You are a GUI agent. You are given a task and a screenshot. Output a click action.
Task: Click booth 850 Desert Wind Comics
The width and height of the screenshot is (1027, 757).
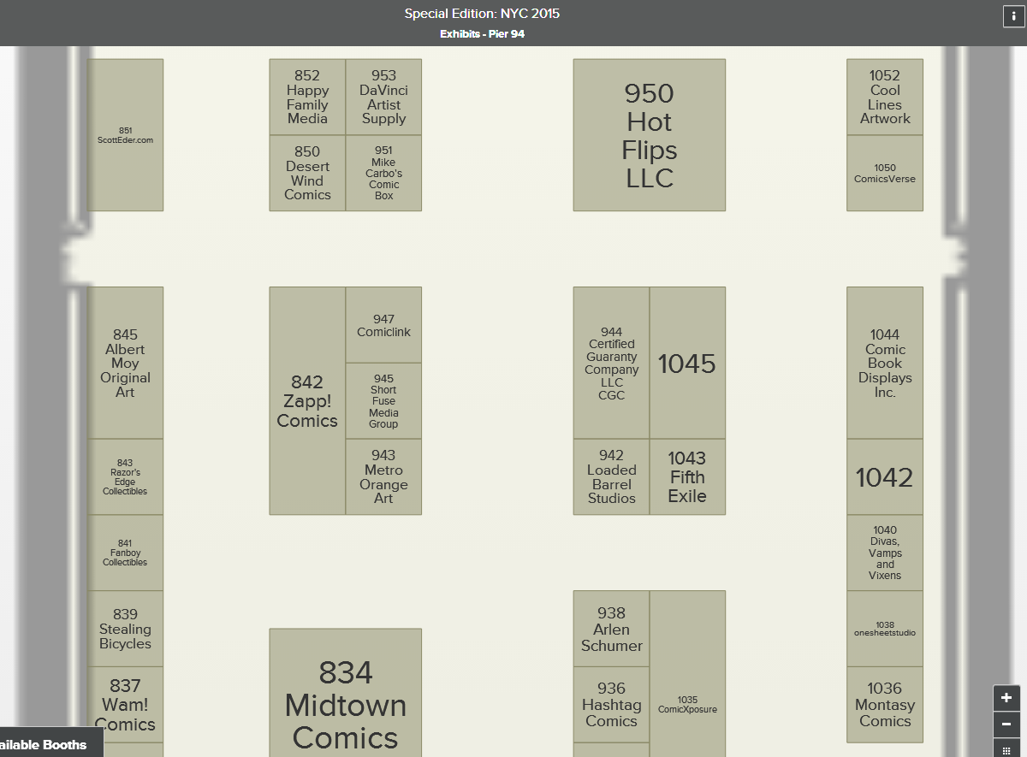[x=307, y=173]
